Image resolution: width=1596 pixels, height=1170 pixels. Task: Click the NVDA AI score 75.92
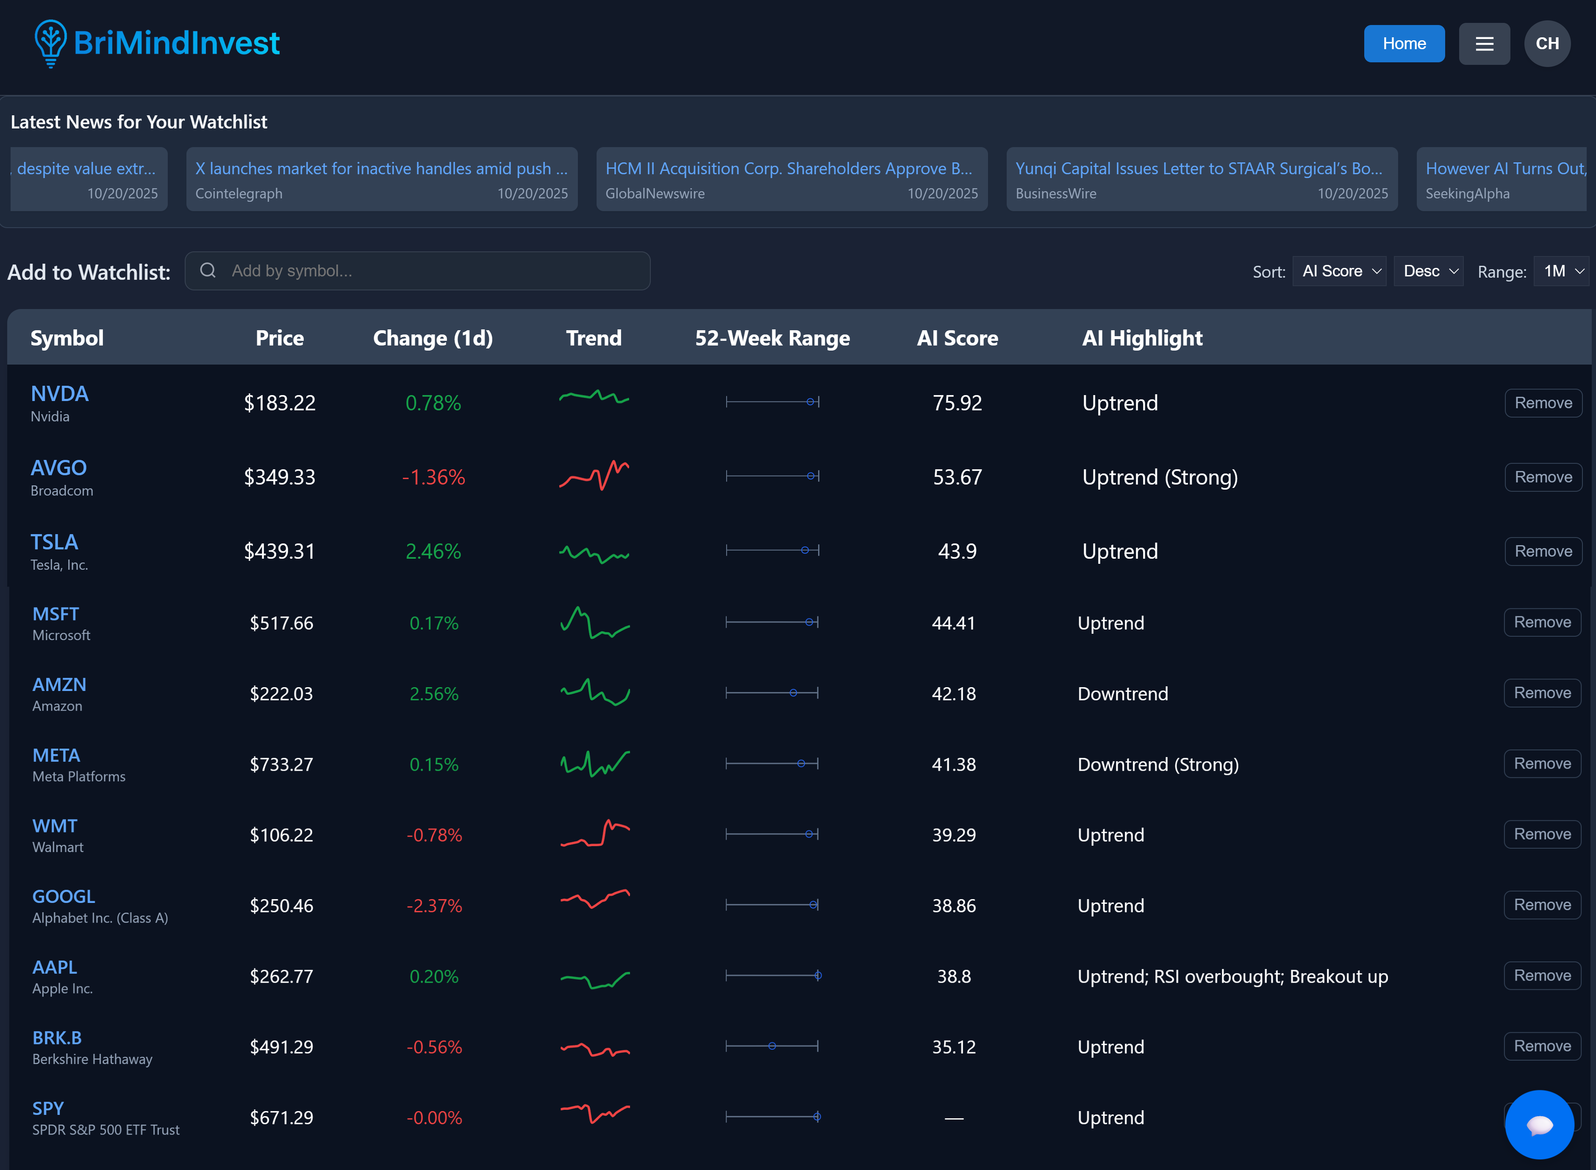click(x=957, y=403)
